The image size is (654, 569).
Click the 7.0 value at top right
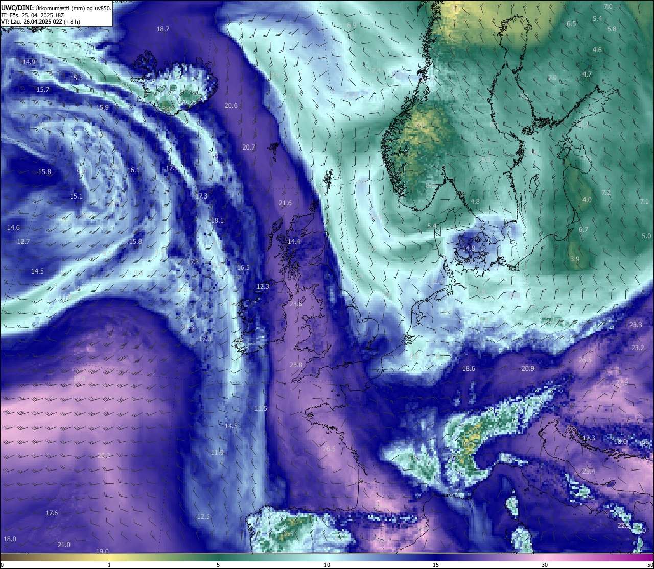coord(608,7)
